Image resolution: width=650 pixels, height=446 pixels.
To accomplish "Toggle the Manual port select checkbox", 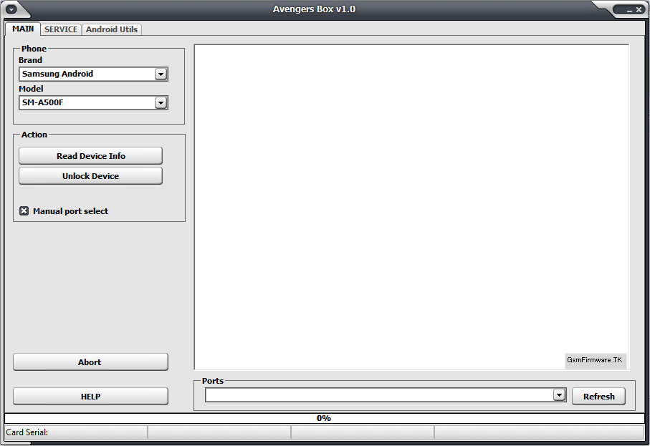I will pyautogui.click(x=24, y=210).
